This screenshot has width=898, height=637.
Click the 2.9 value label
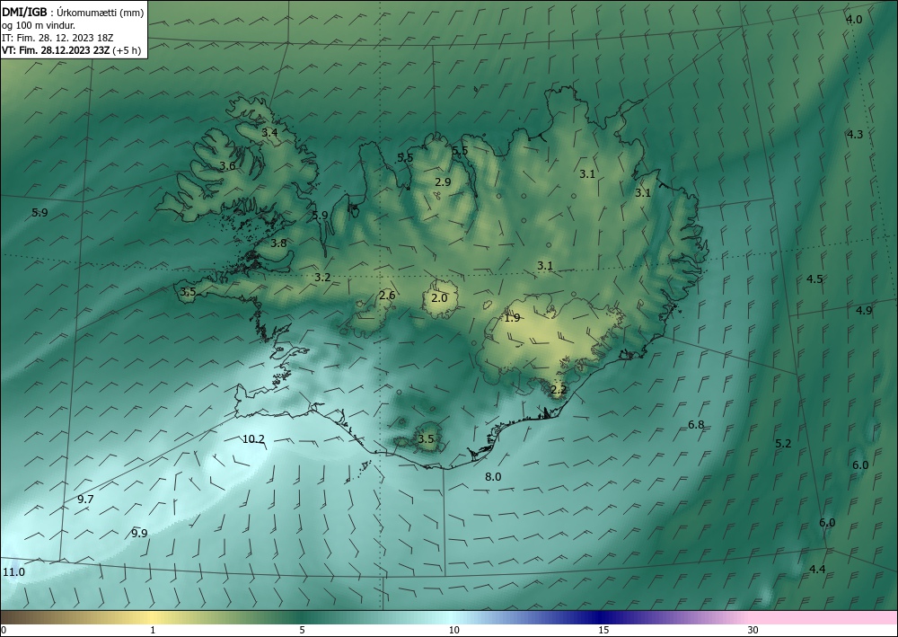443,182
